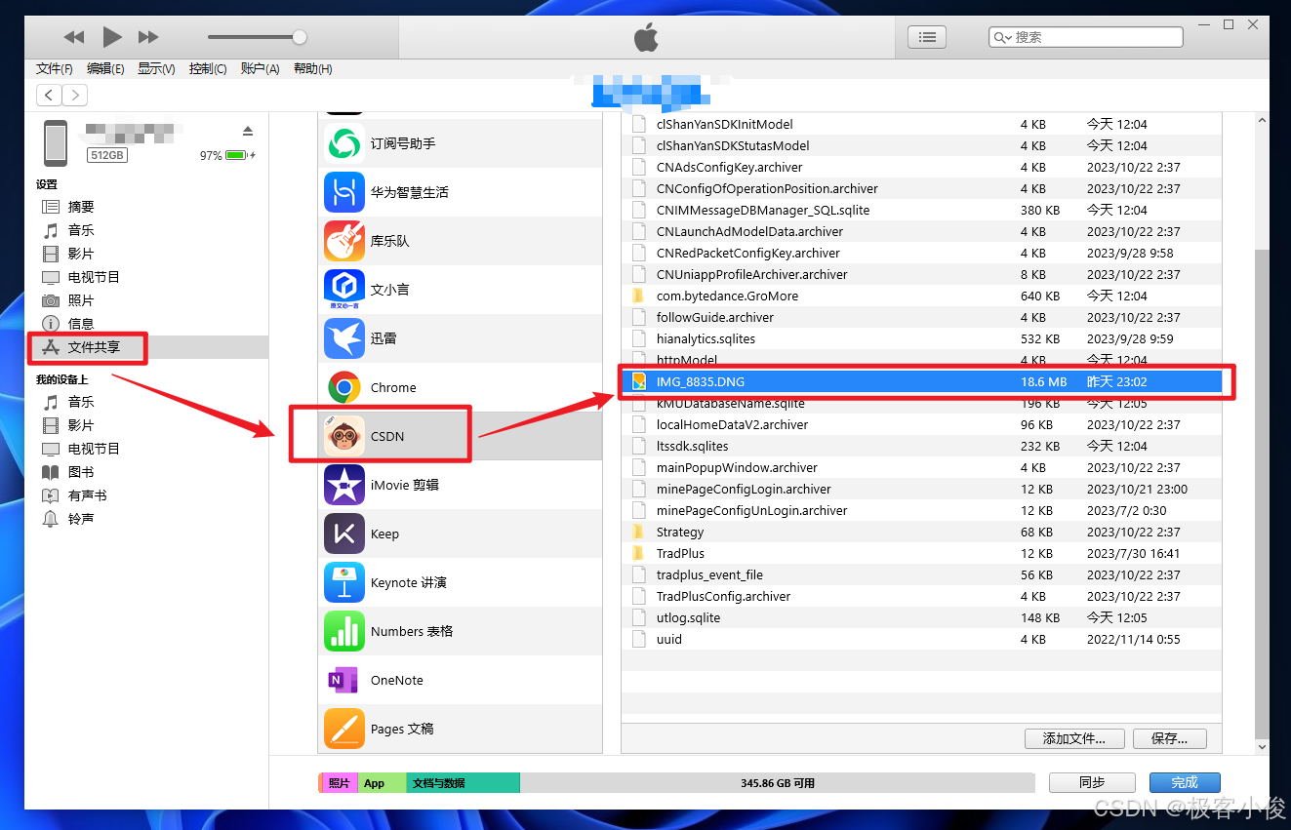Viewport: 1291px width, 830px height.
Task: Select the 迅雷 app icon
Action: tap(344, 338)
